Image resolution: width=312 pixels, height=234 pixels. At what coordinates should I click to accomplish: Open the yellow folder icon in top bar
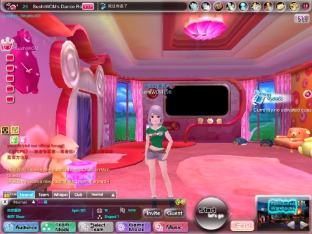click(281, 6)
